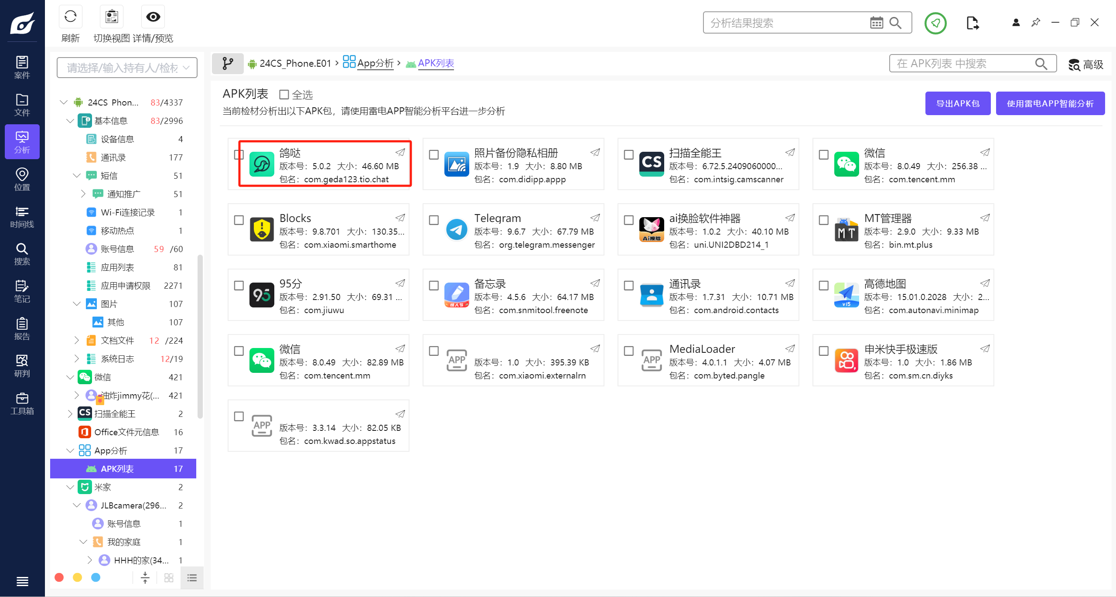
Task: Click the 切换视图 switch view icon
Action: pyautogui.click(x=112, y=17)
